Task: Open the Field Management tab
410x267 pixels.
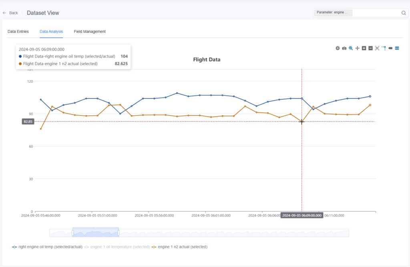Action: (x=90, y=32)
